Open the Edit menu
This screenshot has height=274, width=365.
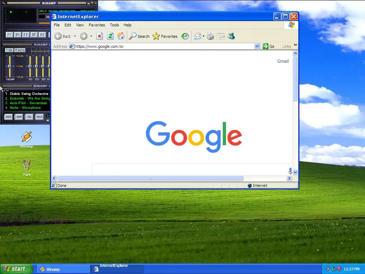(68, 25)
